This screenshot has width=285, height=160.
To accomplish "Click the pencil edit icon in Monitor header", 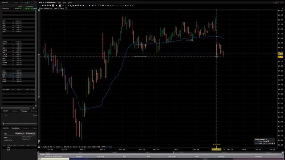I will coord(27,3).
